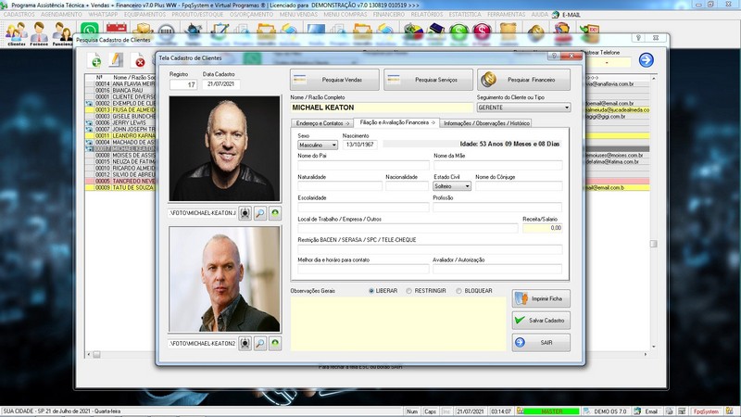Screen dimensions: 741x417
Task: Switch to Filiação e Avaliação Financeira tab
Action: point(397,122)
